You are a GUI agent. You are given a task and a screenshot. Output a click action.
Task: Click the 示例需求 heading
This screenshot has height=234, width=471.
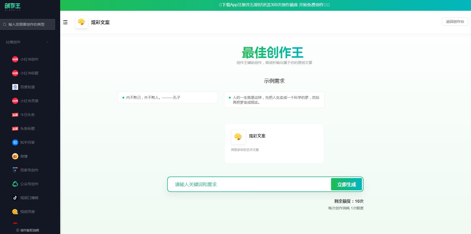(x=274, y=81)
